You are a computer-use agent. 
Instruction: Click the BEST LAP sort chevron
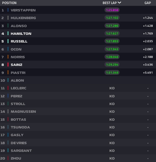coord(119,2)
